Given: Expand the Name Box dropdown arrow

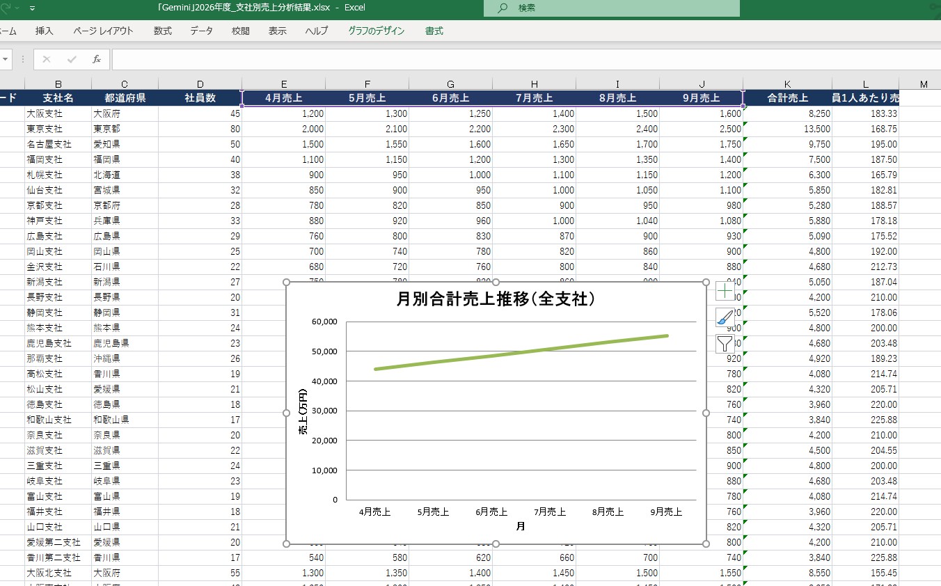Looking at the screenshot, I should click(6, 59).
